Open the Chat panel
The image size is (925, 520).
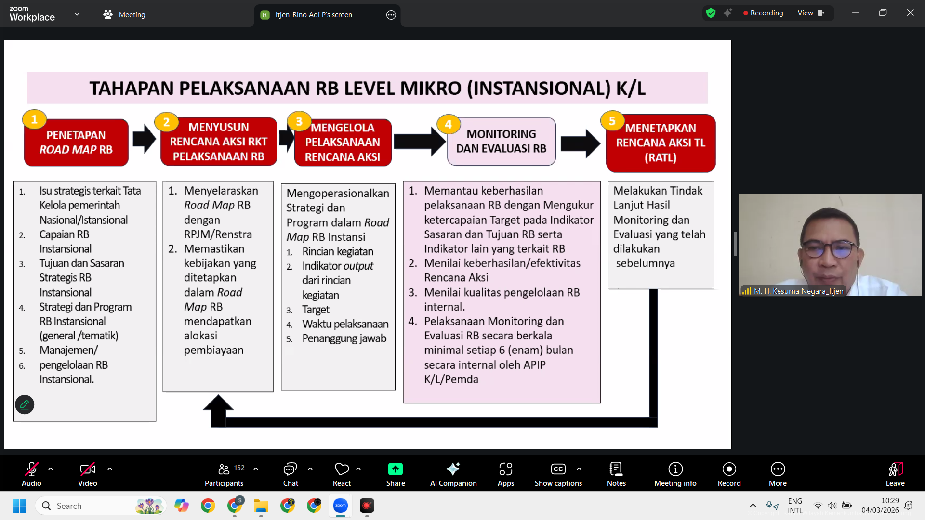(290, 474)
